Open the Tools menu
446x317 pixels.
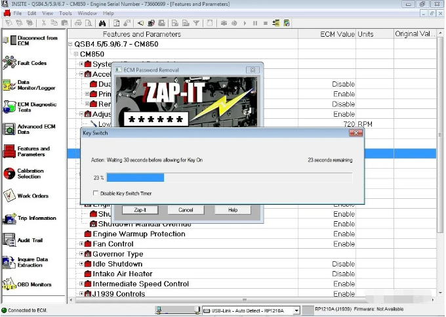[66, 13]
